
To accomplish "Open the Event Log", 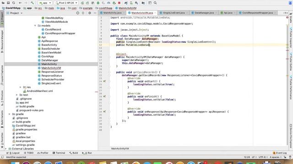I will click(280, 153).
